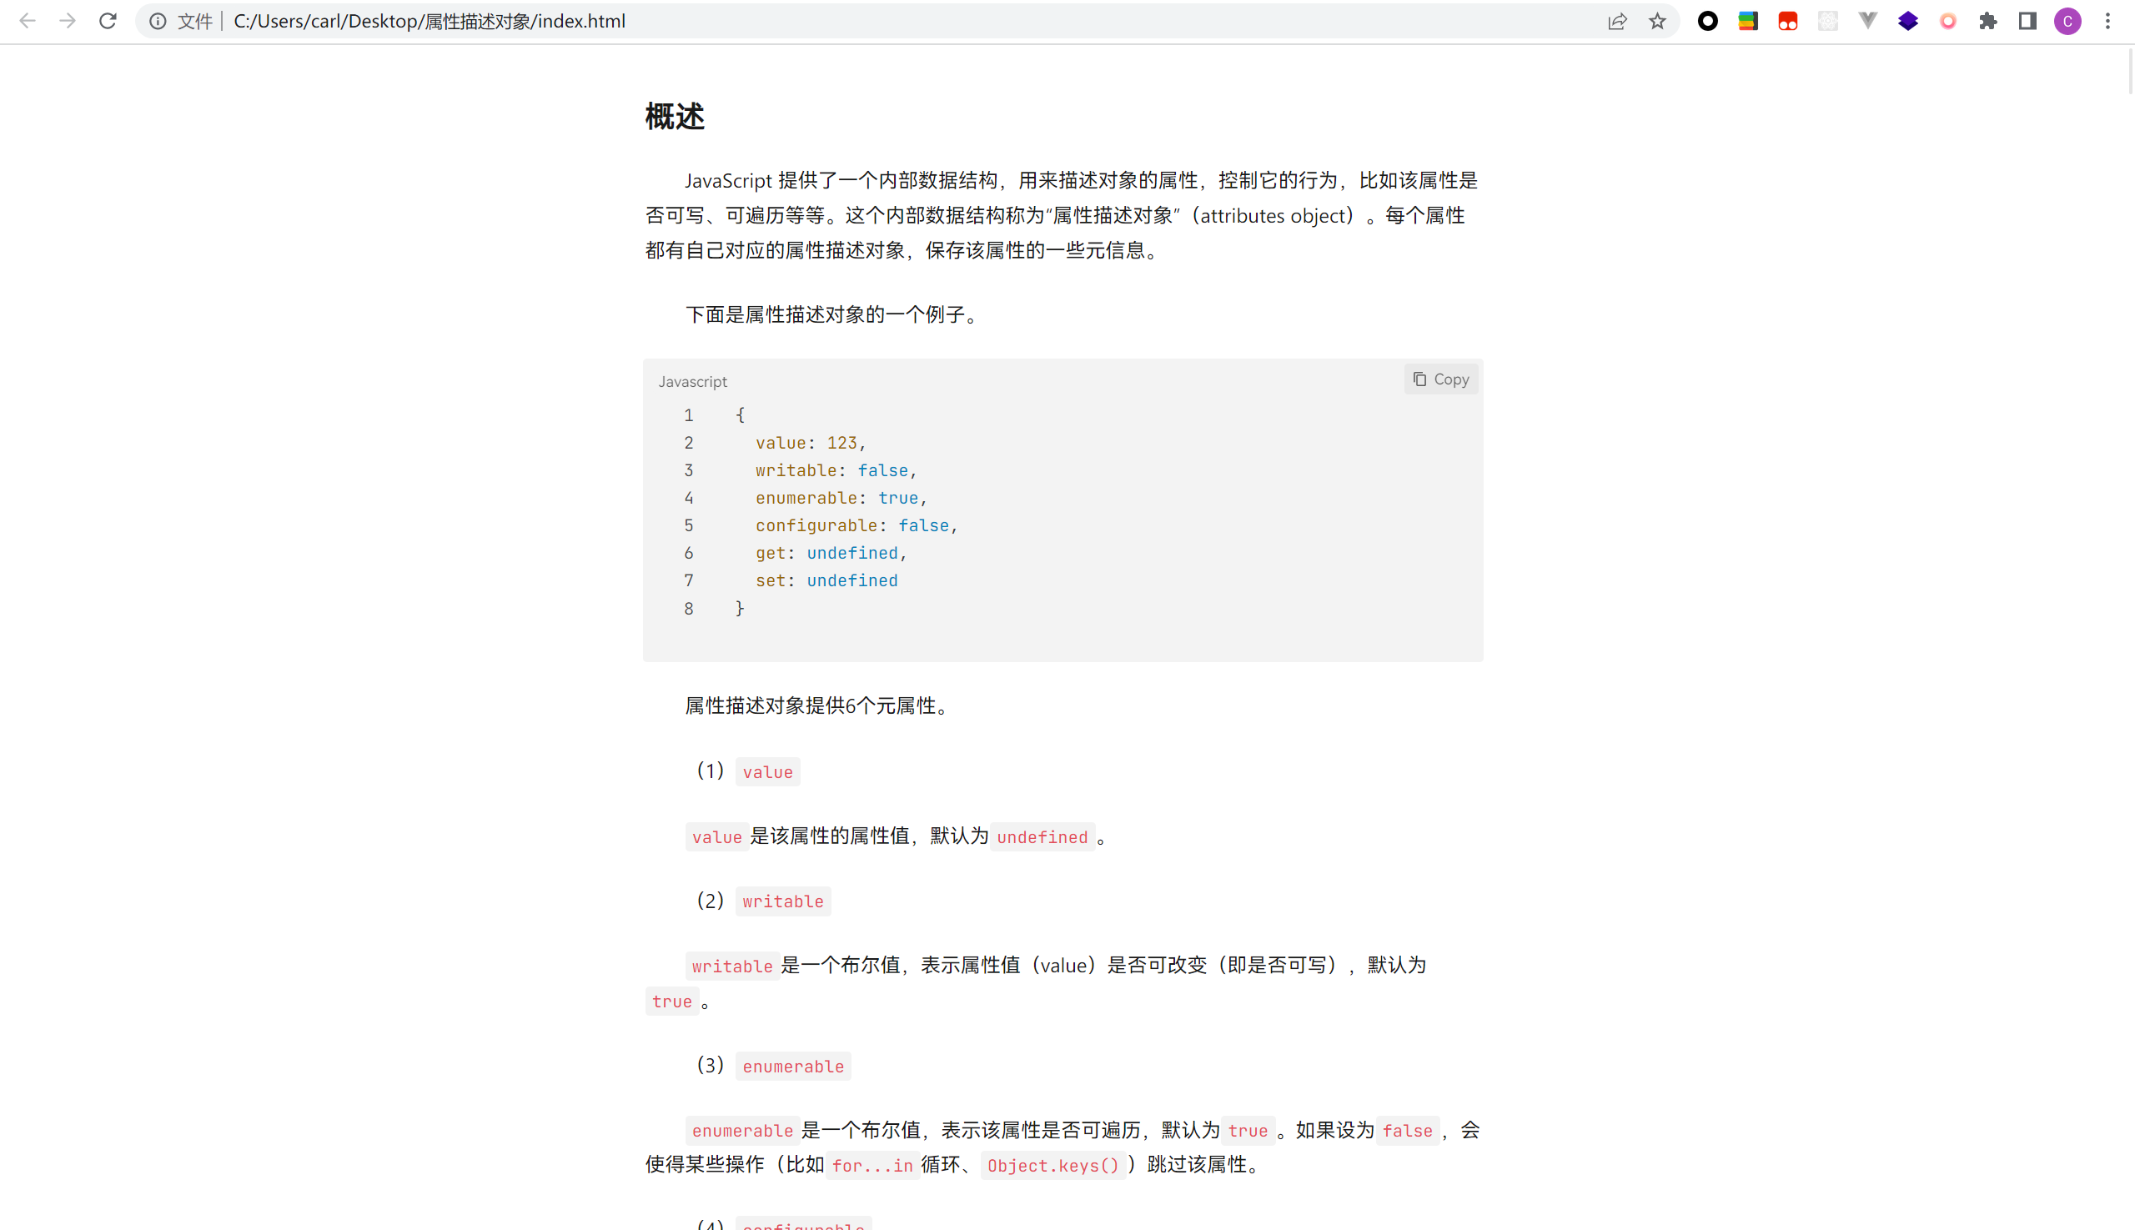Click the 'Javascript' code block label

pyautogui.click(x=693, y=382)
